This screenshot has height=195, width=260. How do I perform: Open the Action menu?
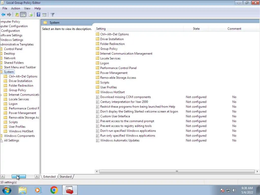click(x=15, y=8)
